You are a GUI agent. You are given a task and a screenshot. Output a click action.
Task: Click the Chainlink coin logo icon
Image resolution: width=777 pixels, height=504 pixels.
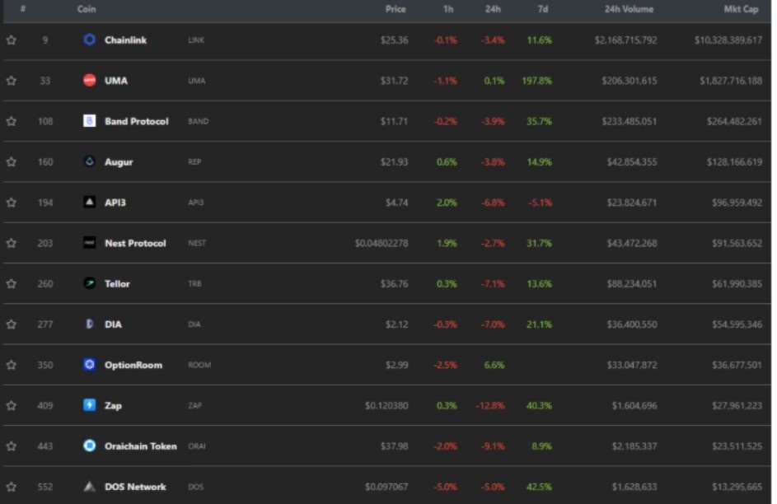90,40
